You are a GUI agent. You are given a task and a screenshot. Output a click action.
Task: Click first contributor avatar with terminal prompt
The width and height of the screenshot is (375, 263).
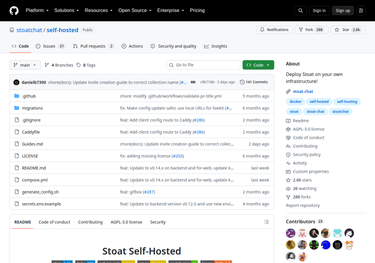(290, 233)
